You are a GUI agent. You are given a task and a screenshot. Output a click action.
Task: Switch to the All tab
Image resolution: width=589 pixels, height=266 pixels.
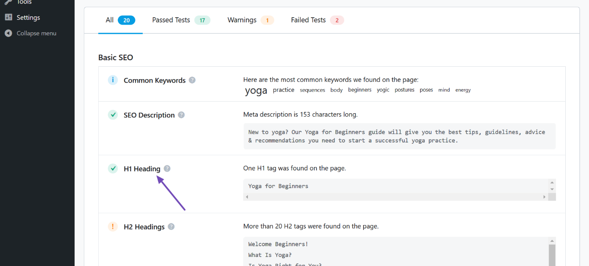point(120,20)
